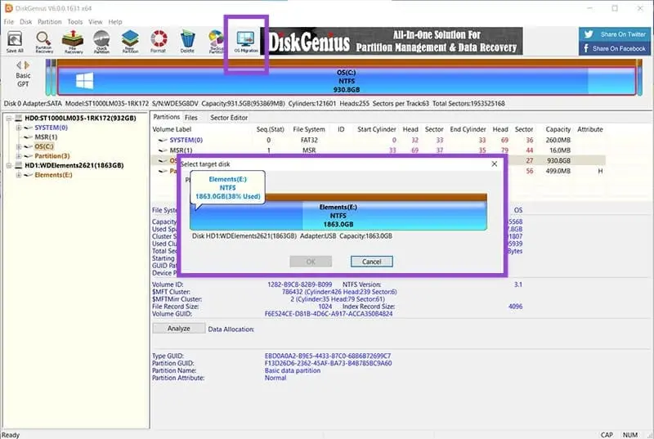Open the Backup Partition tool
The image size is (654, 439).
pyautogui.click(x=216, y=42)
